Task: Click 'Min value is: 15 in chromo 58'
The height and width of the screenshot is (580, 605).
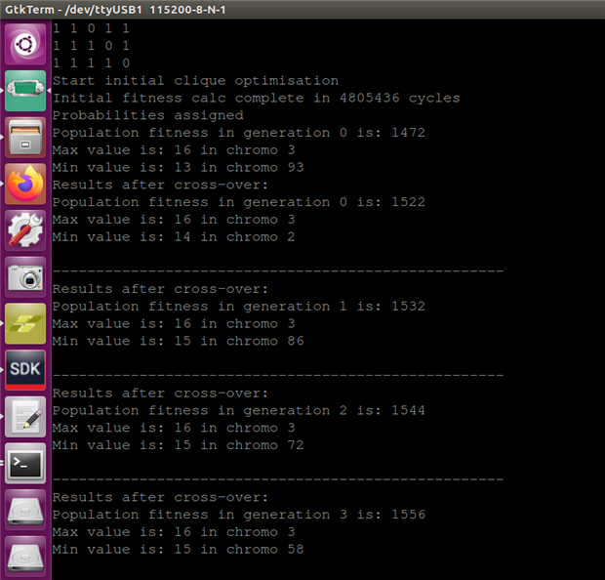Action: [x=179, y=549]
